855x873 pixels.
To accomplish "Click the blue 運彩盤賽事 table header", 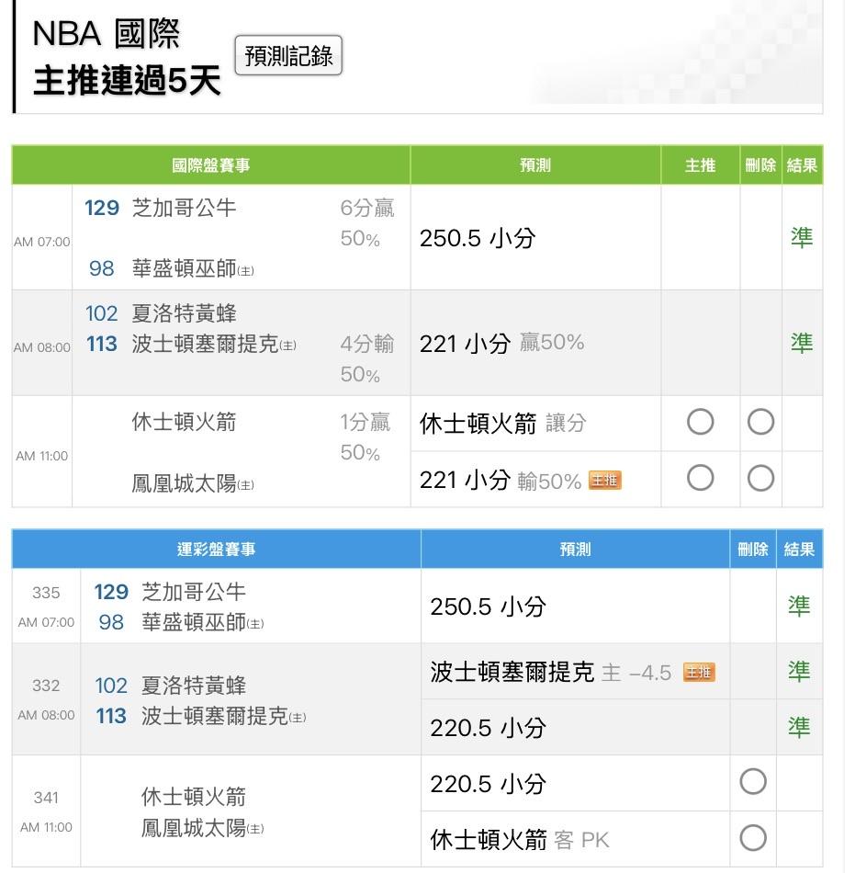I will (216, 550).
